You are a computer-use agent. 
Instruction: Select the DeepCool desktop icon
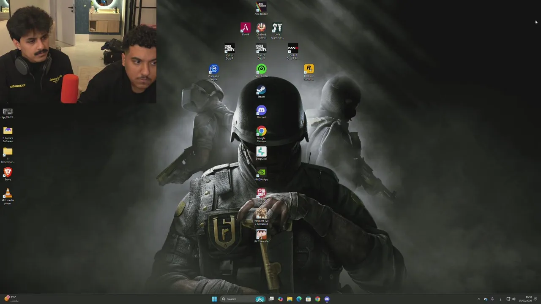(261, 153)
